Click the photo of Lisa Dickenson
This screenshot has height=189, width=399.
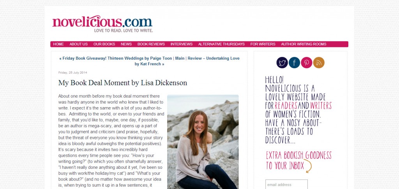(x=203, y=142)
